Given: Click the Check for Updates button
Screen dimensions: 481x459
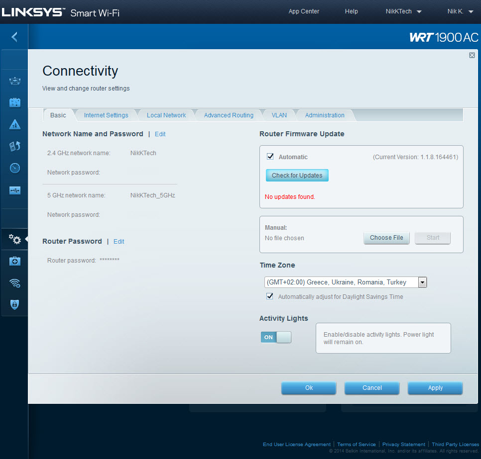Looking at the screenshot, I should 297,175.
